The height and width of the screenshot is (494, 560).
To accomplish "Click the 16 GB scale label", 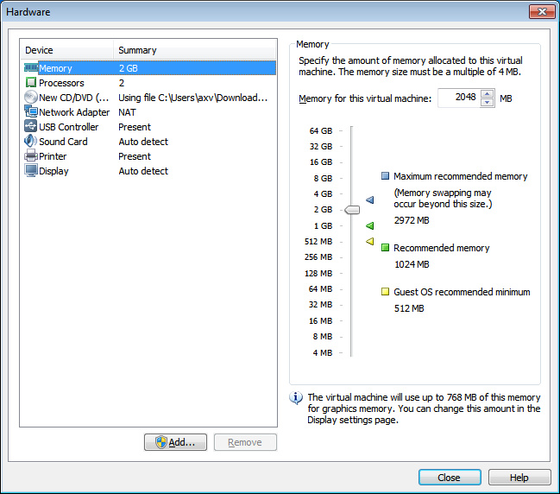I will click(x=321, y=161).
